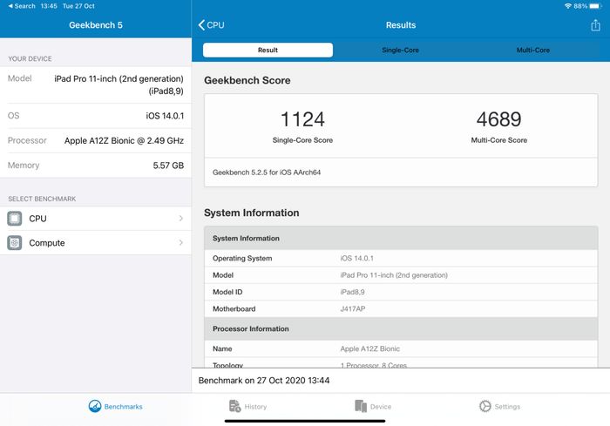Tap the Name Apple A12Z Bionic value
The height and width of the screenshot is (426, 610).
(370, 348)
